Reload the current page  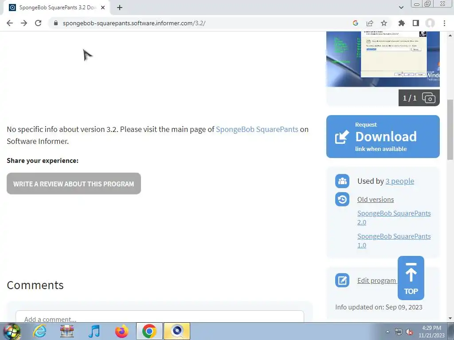pyautogui.click(x=38, y=23)
